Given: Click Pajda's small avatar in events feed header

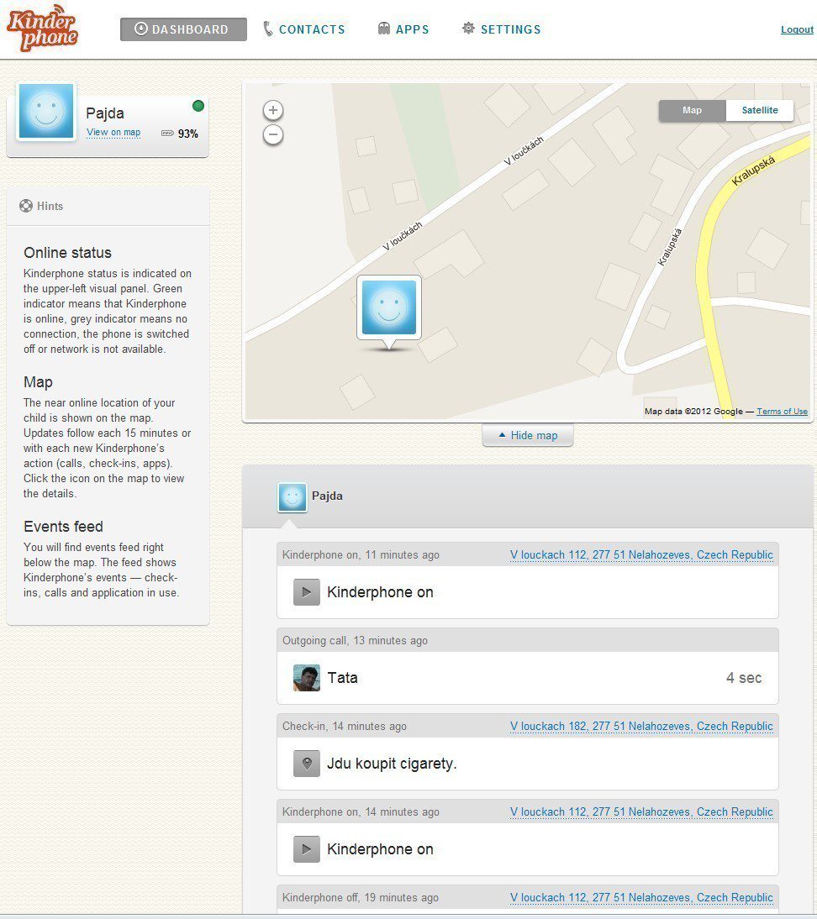Looking at the screenshot, I should [x=292, y=497].
